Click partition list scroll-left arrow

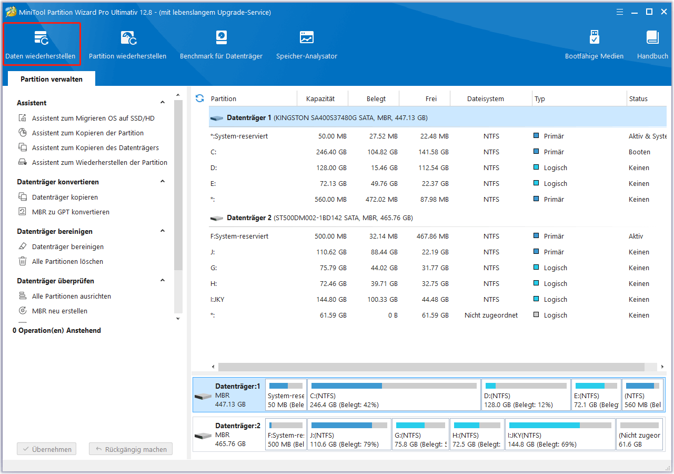tap(213, 367)
